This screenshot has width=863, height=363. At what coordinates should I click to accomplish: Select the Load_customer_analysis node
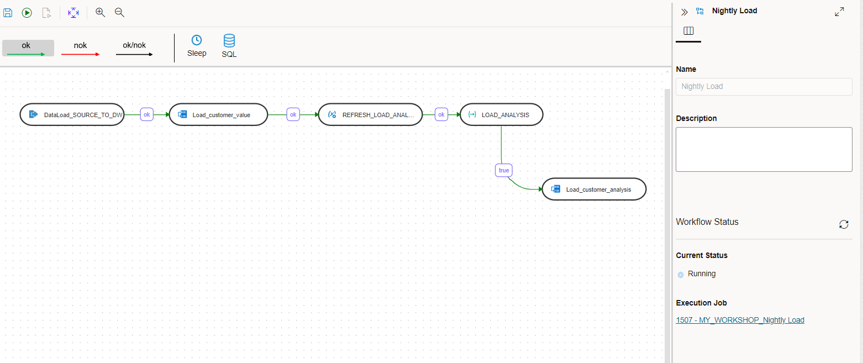[594, 189]
